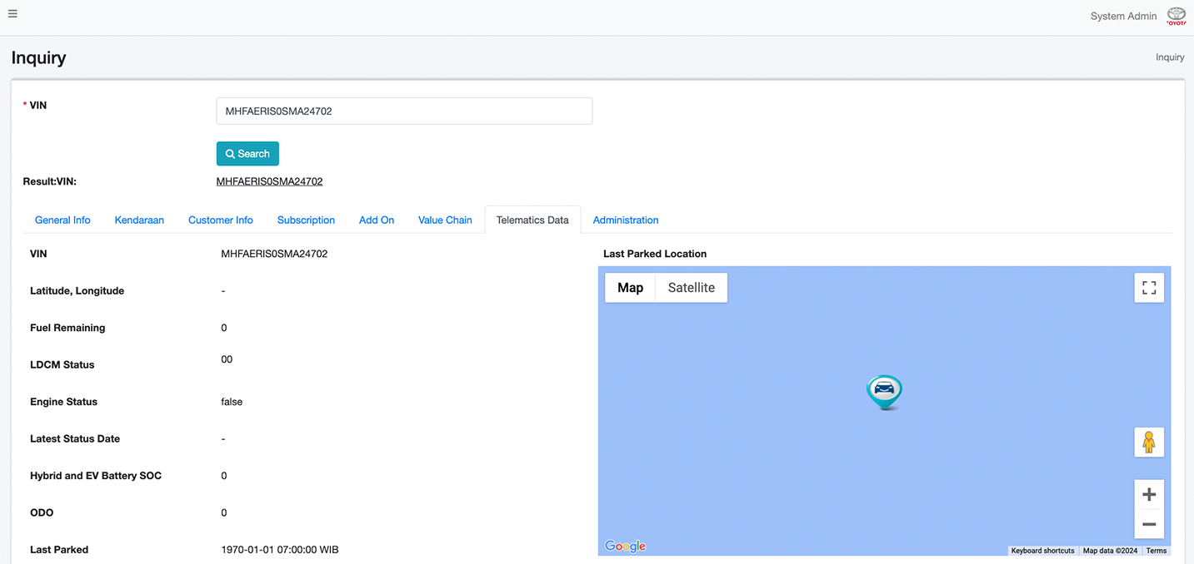Open the map Terms link

pyautogui.click(x=1157, y=551)
